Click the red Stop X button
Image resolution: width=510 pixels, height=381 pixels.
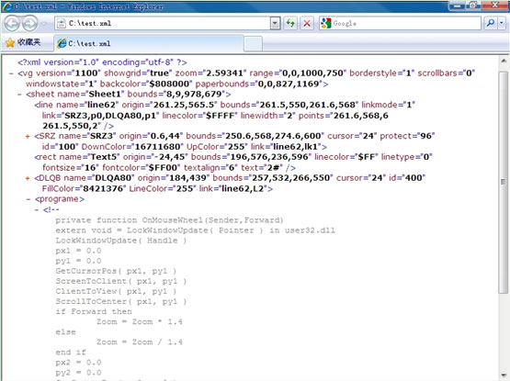[x=307, y=23]
